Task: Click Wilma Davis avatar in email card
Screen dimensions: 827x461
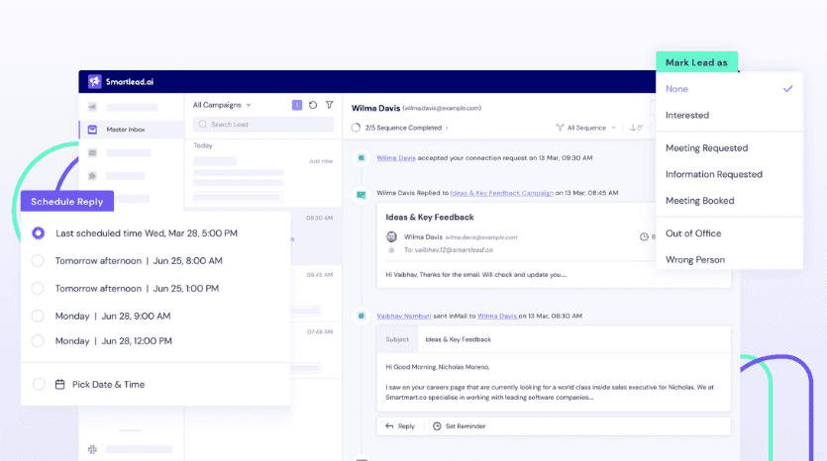Action: coord(391,237)
